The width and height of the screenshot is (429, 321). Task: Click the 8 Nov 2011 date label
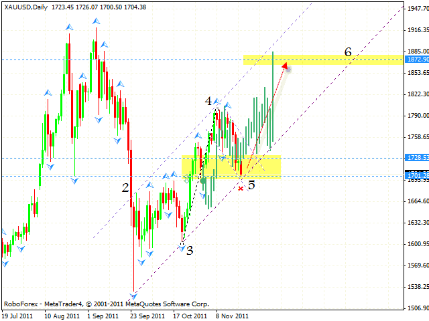coord(231,316)
